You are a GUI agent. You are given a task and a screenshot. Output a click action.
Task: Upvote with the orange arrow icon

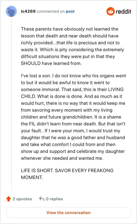(x=9, y=199)
